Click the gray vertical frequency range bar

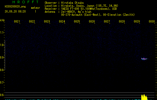[5, 55]
